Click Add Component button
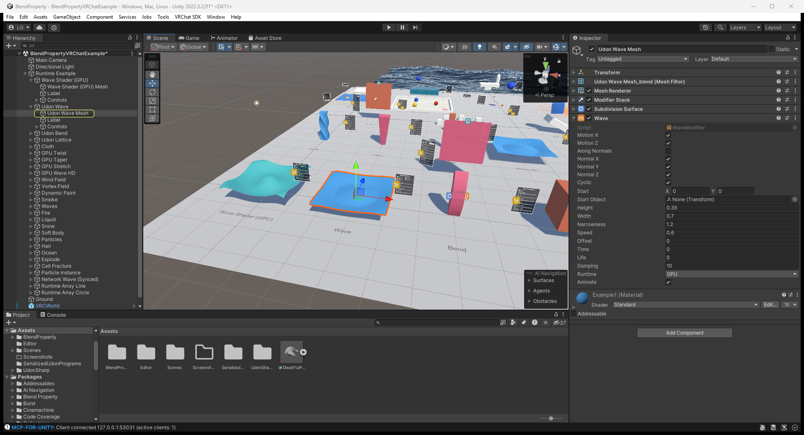The height and width of the screenshot is (435, 804). click(685, 333)
